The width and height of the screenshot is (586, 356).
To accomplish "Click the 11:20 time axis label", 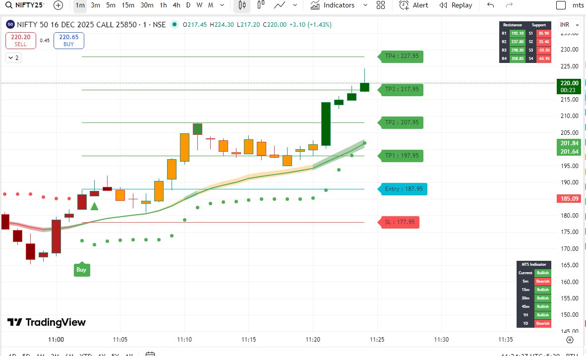I will (313, 340).
